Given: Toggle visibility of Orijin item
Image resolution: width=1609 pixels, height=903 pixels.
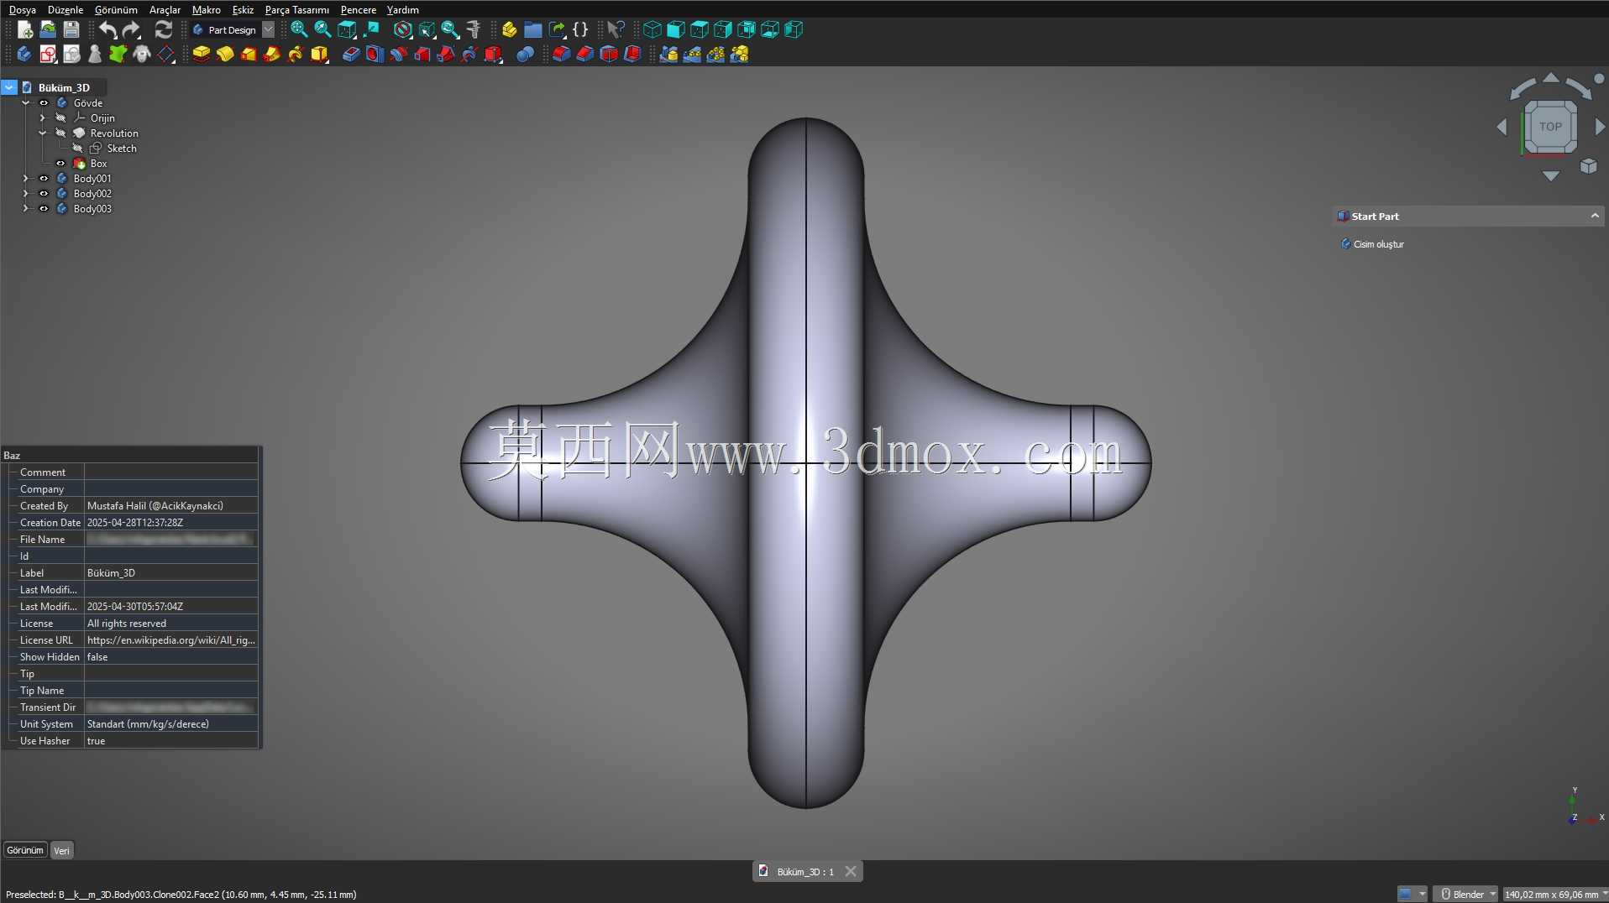Looking at the screenshot, I should tap(60, 118).
